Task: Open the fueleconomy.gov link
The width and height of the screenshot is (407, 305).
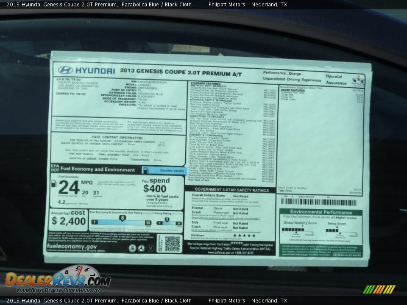Action: coord(72,247)
